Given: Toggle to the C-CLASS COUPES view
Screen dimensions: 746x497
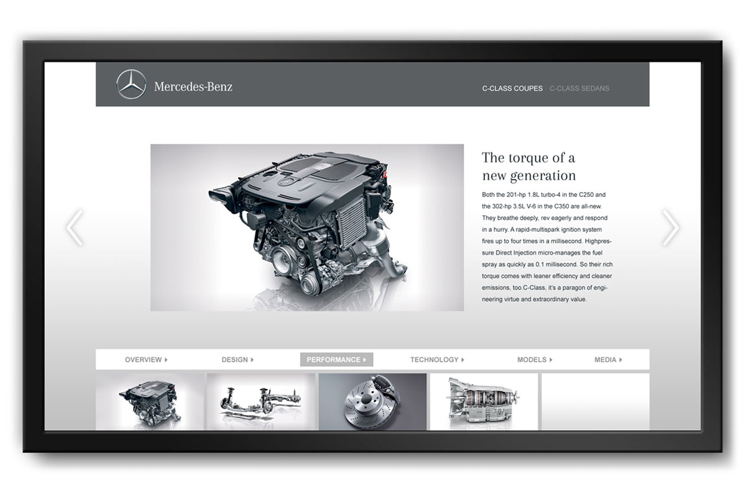Looking at the screenshot, I should [512, 88].
